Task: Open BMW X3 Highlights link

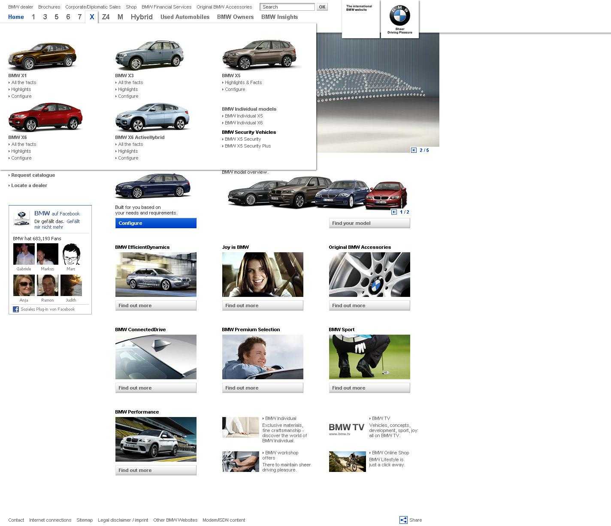Action: [128, 89]
